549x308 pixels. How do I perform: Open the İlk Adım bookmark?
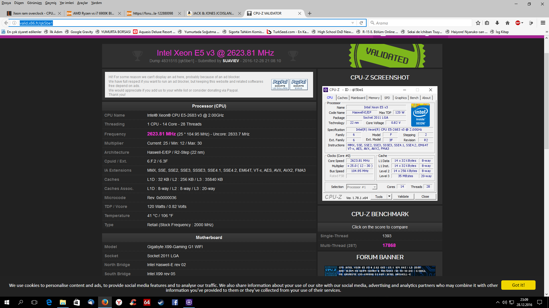pos(53,32)
